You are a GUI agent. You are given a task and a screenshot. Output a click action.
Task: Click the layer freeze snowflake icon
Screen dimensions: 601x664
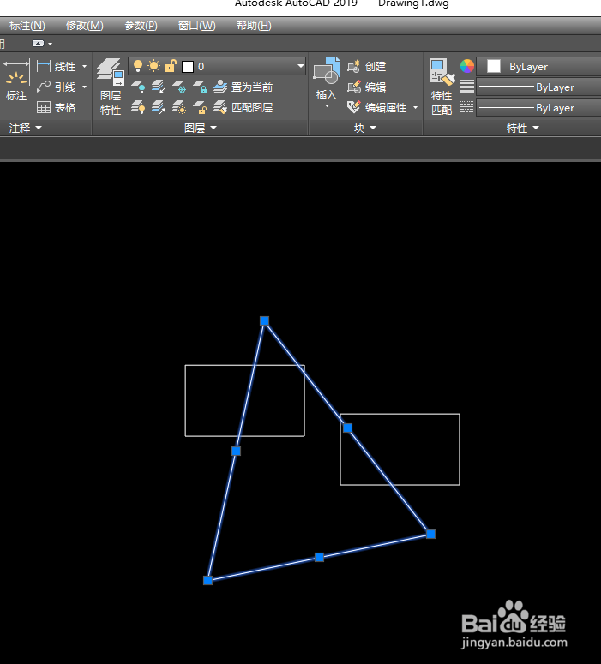point(180,87)
